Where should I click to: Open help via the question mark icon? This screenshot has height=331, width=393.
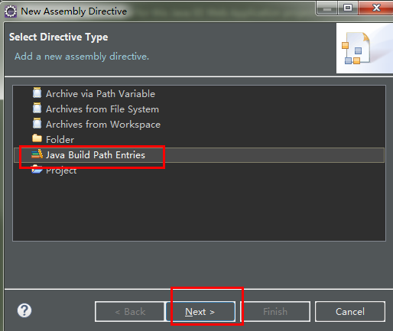(x=24, y=310)
